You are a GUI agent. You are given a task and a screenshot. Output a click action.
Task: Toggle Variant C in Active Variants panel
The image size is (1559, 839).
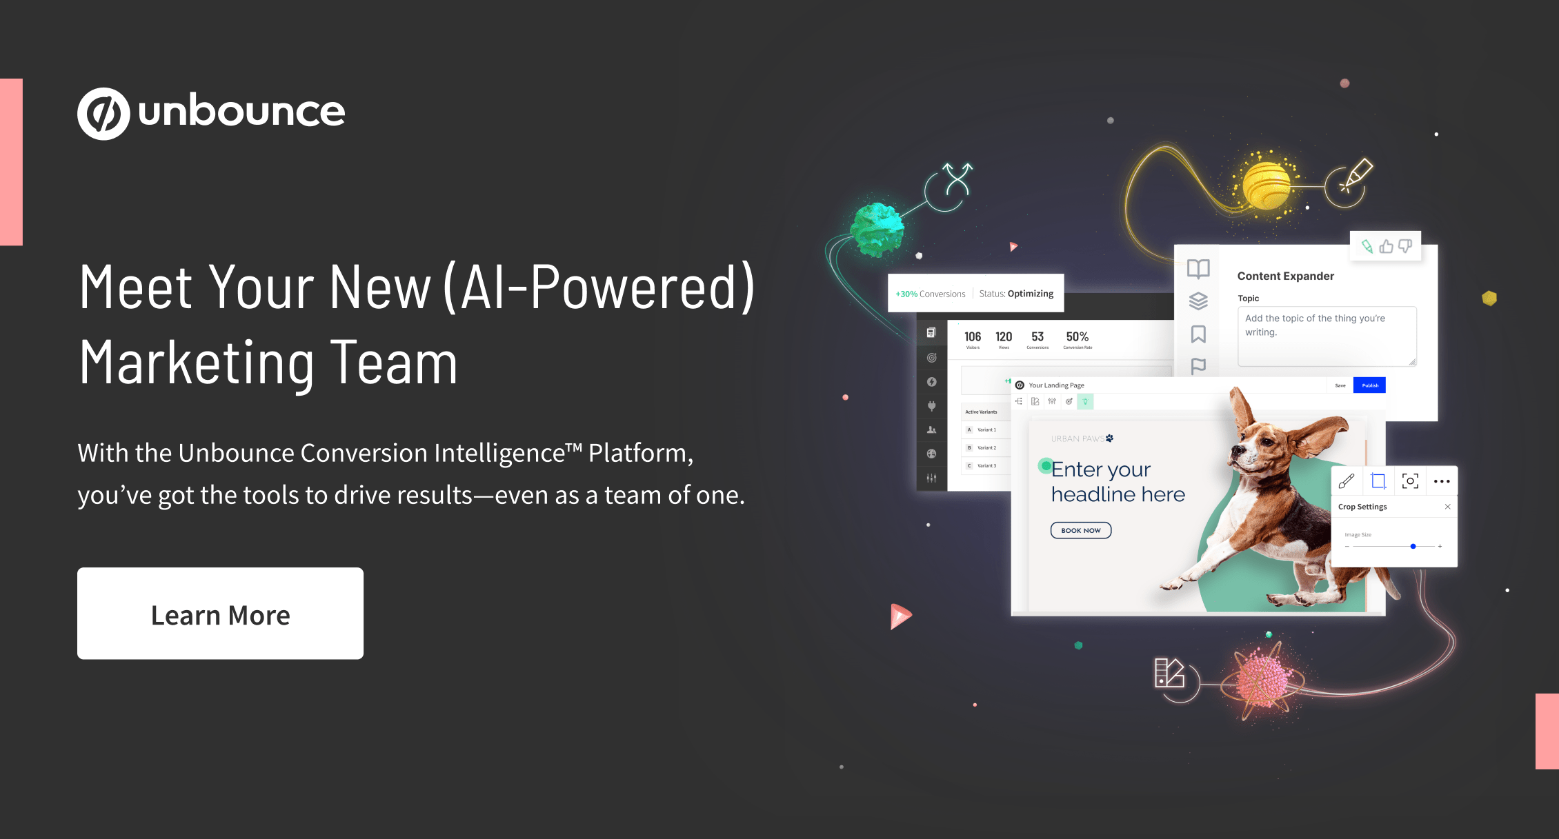coord(968,466)
